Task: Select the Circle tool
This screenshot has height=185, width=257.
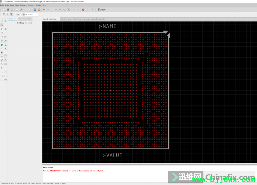Action: click(2, 76)
